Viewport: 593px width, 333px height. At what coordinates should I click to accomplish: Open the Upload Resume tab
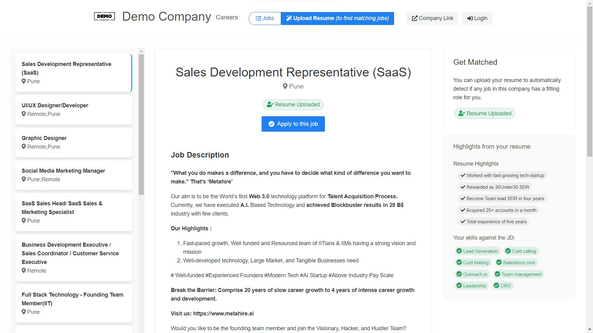pos(337,18)
